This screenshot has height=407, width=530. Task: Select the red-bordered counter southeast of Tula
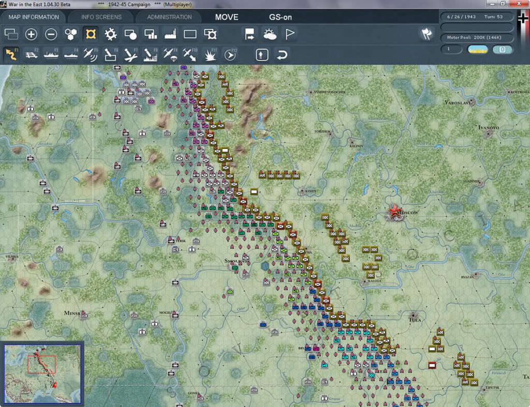tap(432, 365)
